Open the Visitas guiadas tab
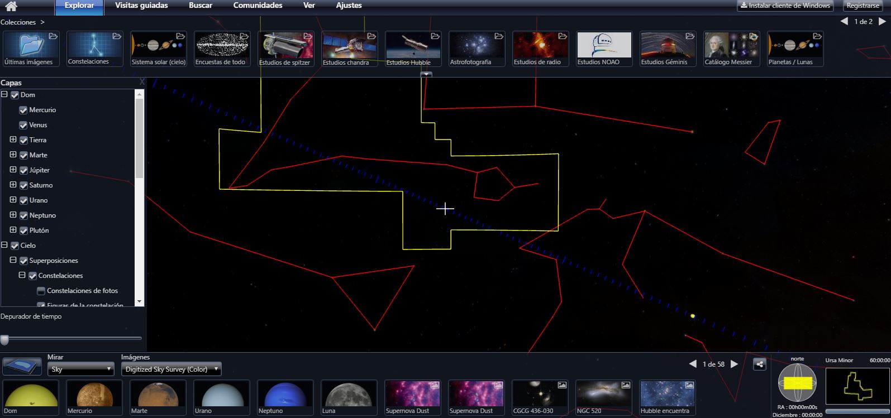Image resolution: width=891 pixels, height=418 pixels. (x=141, y=6)
